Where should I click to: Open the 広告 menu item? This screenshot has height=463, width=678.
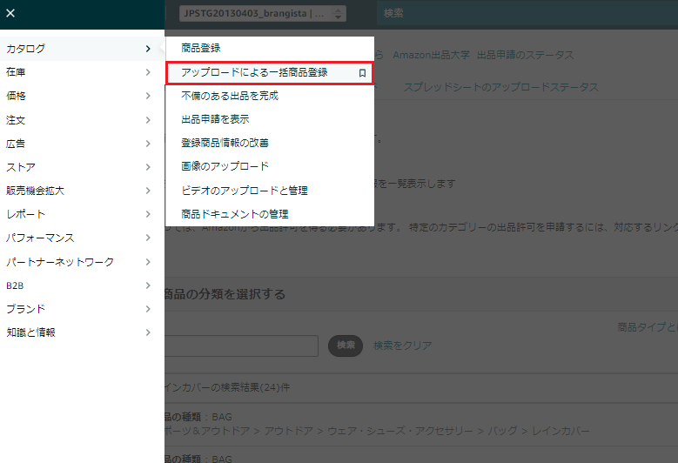16,144
